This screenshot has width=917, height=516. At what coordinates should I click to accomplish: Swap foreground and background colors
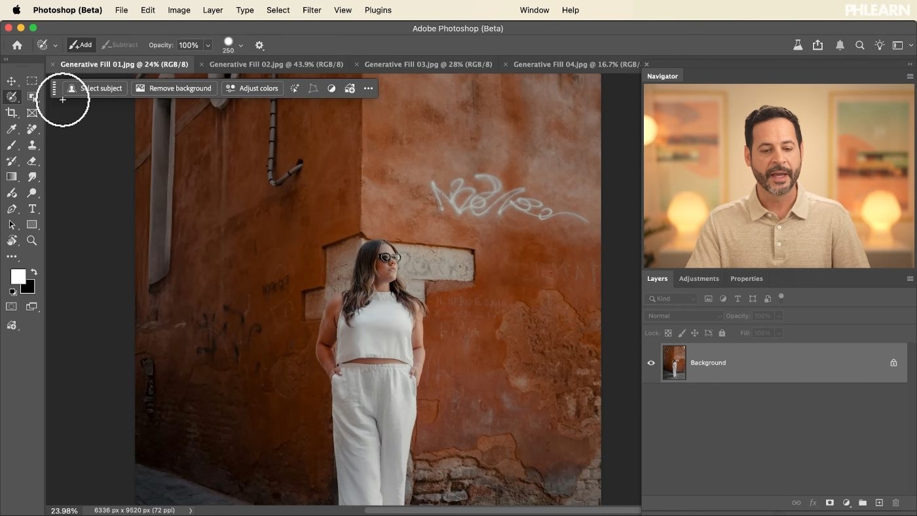pos(34,272)
